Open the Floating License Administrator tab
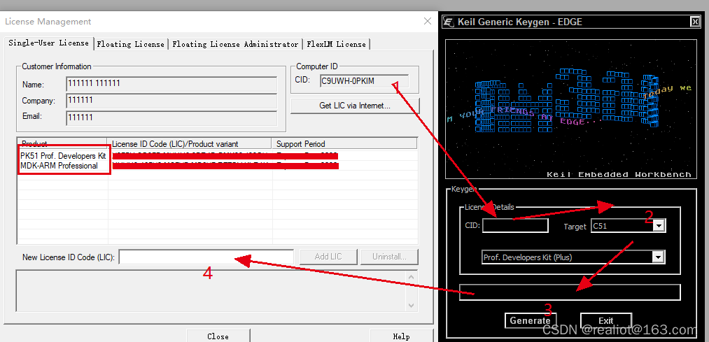This screenshot has height=342, width=709. click(x=235, y=44)
